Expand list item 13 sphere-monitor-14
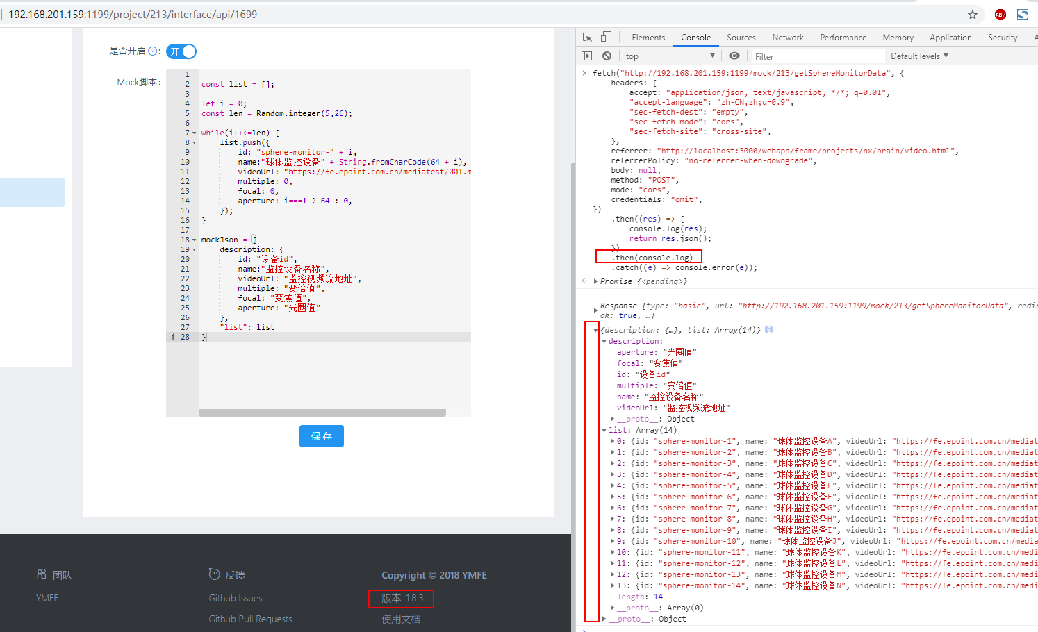Screen dimensions: 1038x632 click(x=612, y=585)
